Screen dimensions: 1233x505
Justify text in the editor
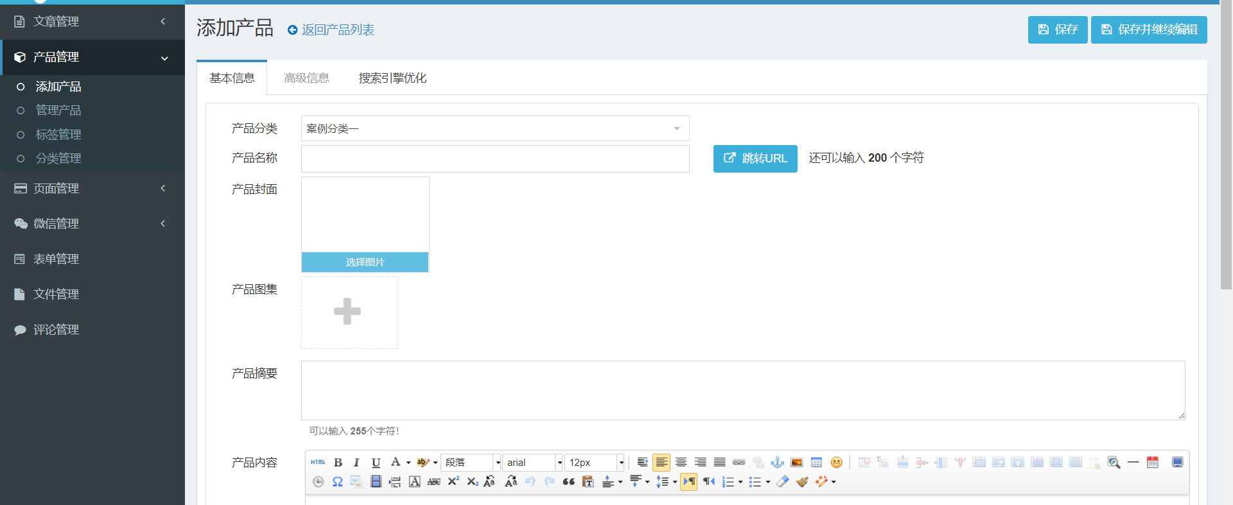pos(719,462)
